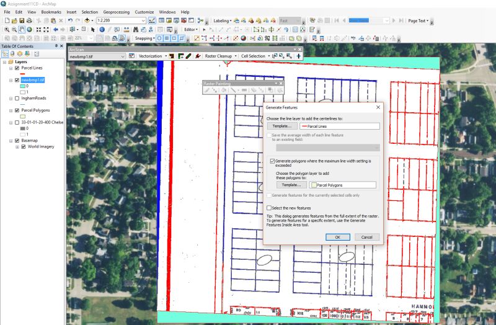This screenshot has width=496, height=325.
Task: Open the Find binoculars tool
Action: coord(136,29)
